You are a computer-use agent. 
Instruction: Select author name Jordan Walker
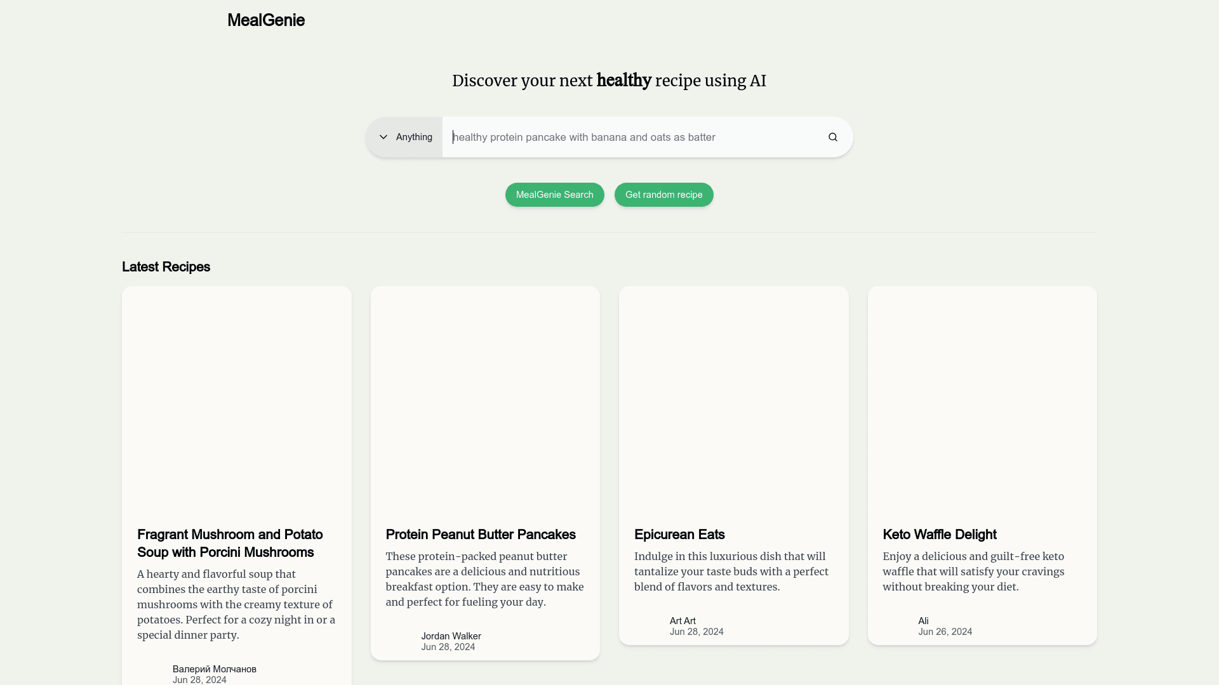(x=451, y=636)
